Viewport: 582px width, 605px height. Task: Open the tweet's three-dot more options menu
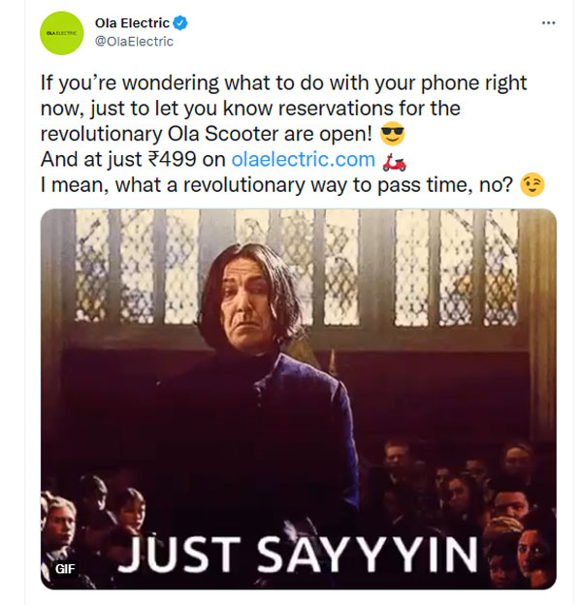tap(548, 23)
